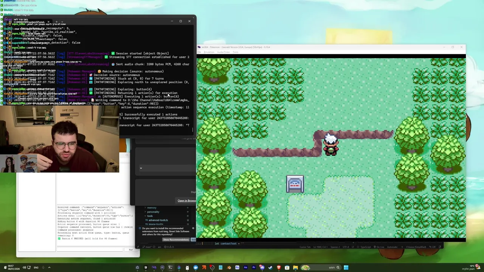
Task: Open the orange arrow taskbar icon
Action: [204, 268]
